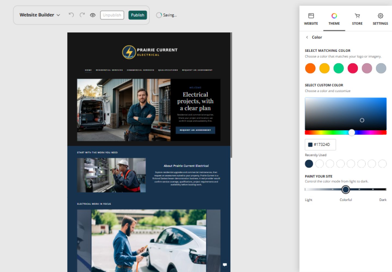The width and height of the screenshot is (392, 272).
Task: Open the Store tab
Action: [x=357, y=19]
